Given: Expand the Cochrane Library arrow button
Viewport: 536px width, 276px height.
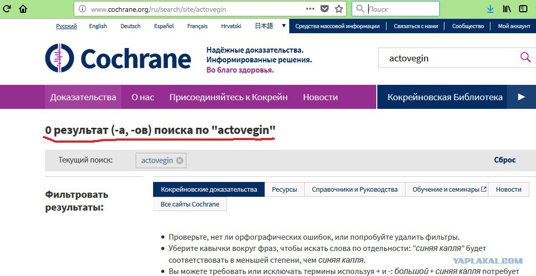Looking at the screenshot, I should pyautogui.click(x=521, y=97).
